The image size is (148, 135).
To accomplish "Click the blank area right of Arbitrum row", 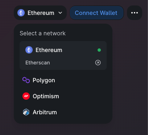I will pos(82,112).
